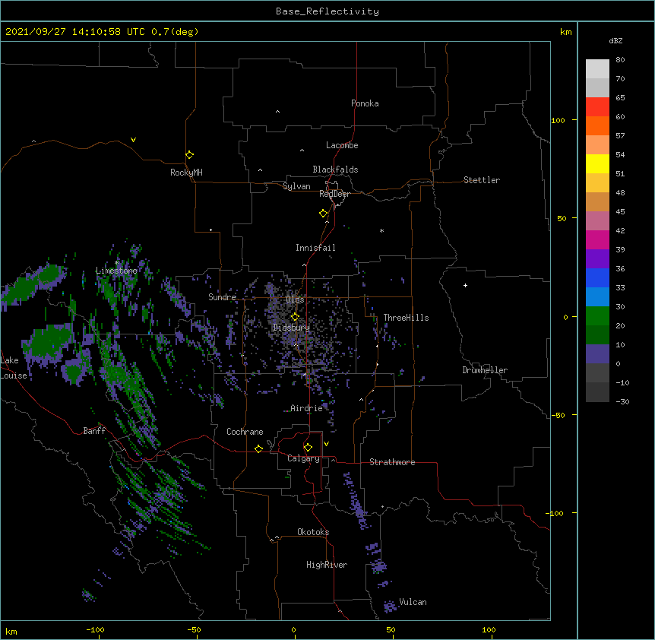Click the Sundre town label
655x640 pixels.
tap(222, 297)
